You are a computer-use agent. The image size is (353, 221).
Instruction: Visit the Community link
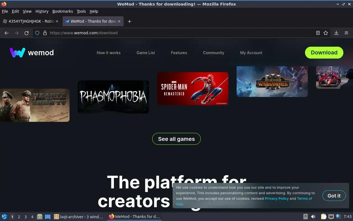pos(213,53)
